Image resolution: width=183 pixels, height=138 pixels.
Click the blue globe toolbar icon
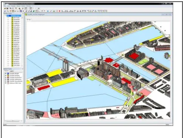pyautogui.click(x=48, y=11)
